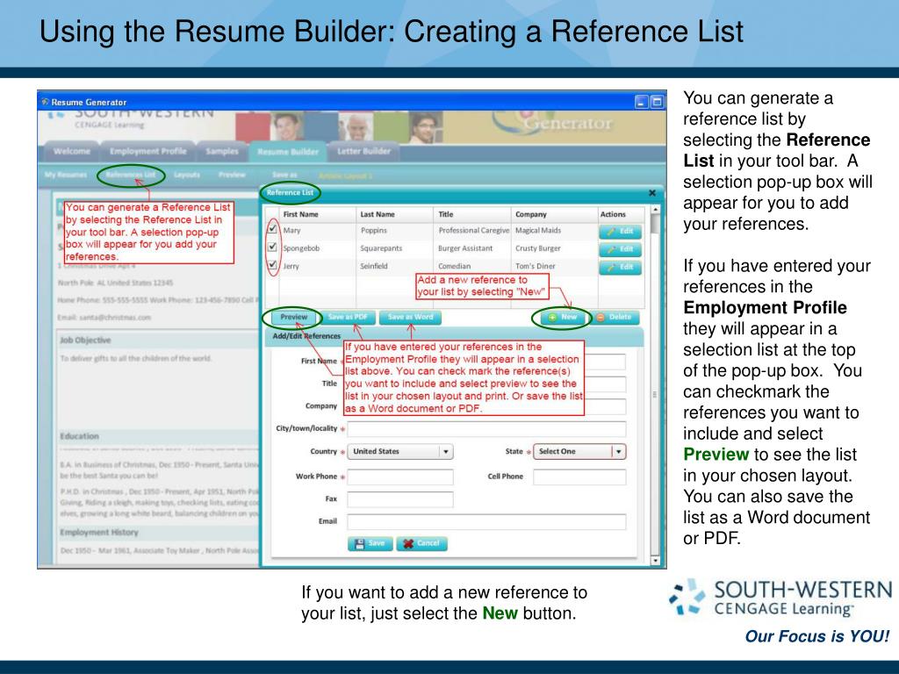Click the Burger Assistant title cell
Image resolution: width=899 pixels, height=674 pixels.
click(465, 248)
